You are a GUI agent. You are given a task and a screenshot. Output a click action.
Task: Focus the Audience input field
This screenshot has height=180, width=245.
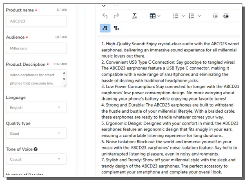[x=36, y=48]
